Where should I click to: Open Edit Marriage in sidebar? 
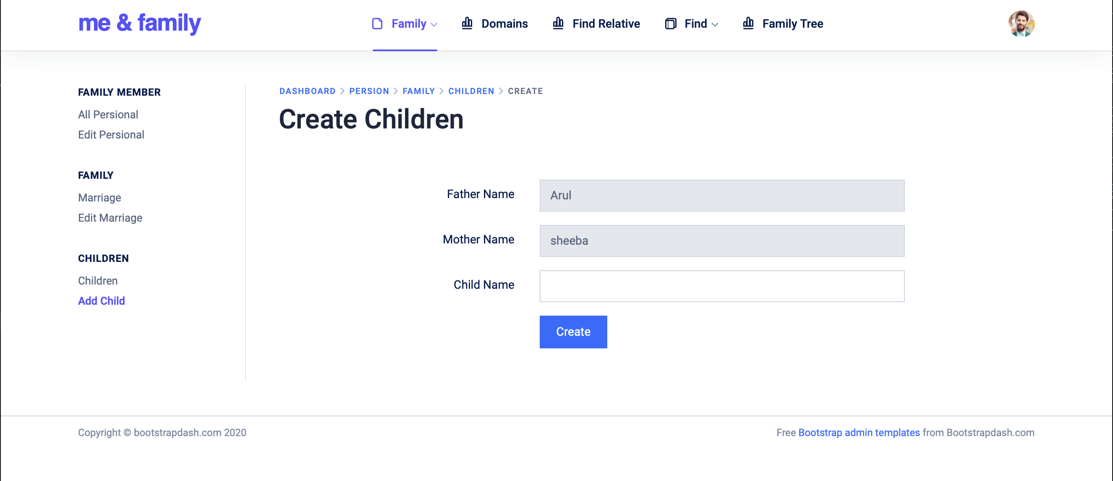[x=110, y=218]
